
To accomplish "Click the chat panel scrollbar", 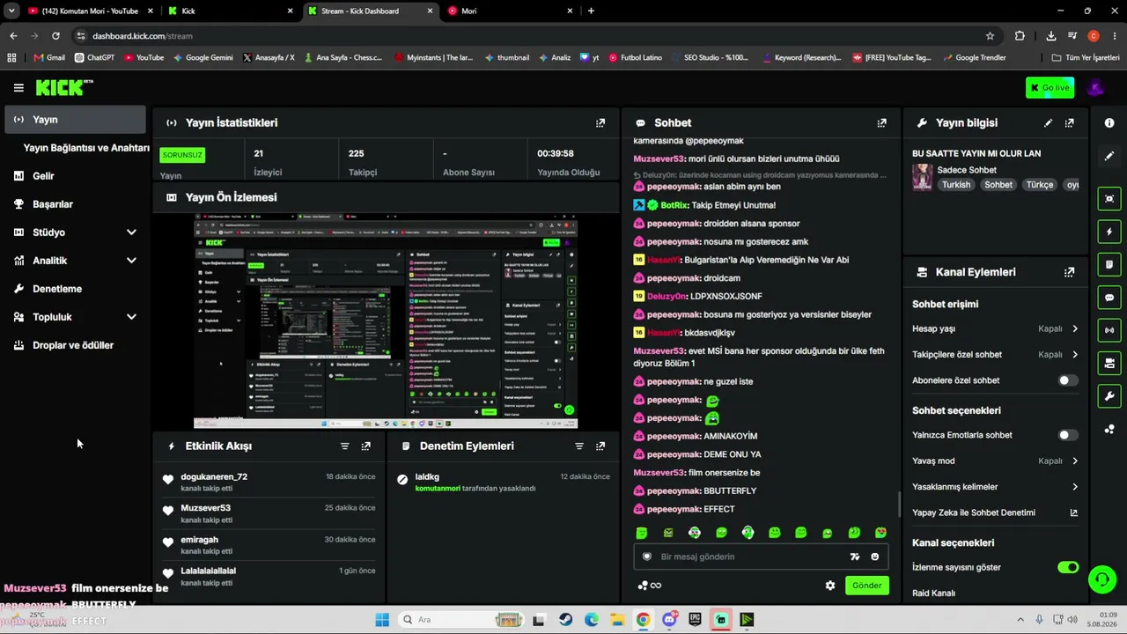I will (898, 505).
